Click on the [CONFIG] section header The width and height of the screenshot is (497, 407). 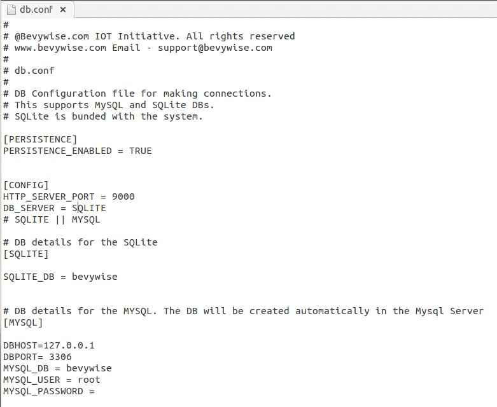pyautogui.click(x=26, y=185)
